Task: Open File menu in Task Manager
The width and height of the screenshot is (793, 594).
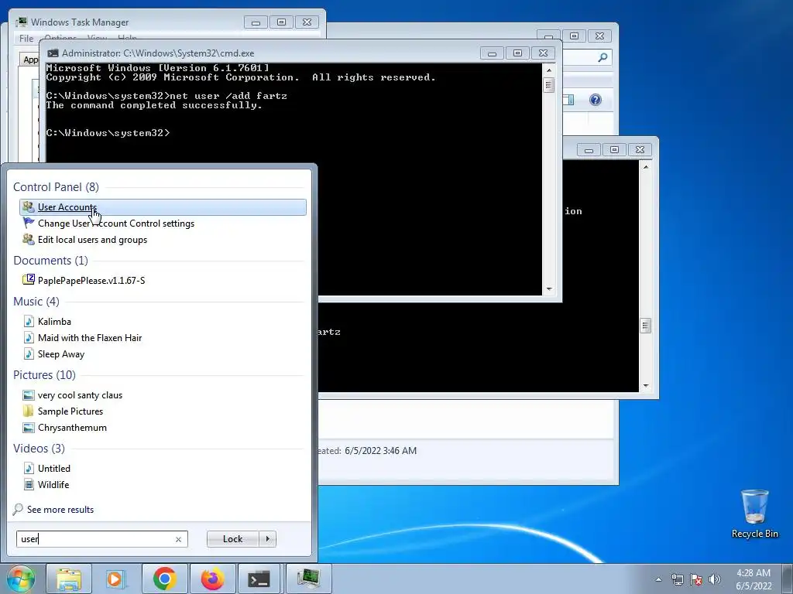Action: click(x=26, y=39)
